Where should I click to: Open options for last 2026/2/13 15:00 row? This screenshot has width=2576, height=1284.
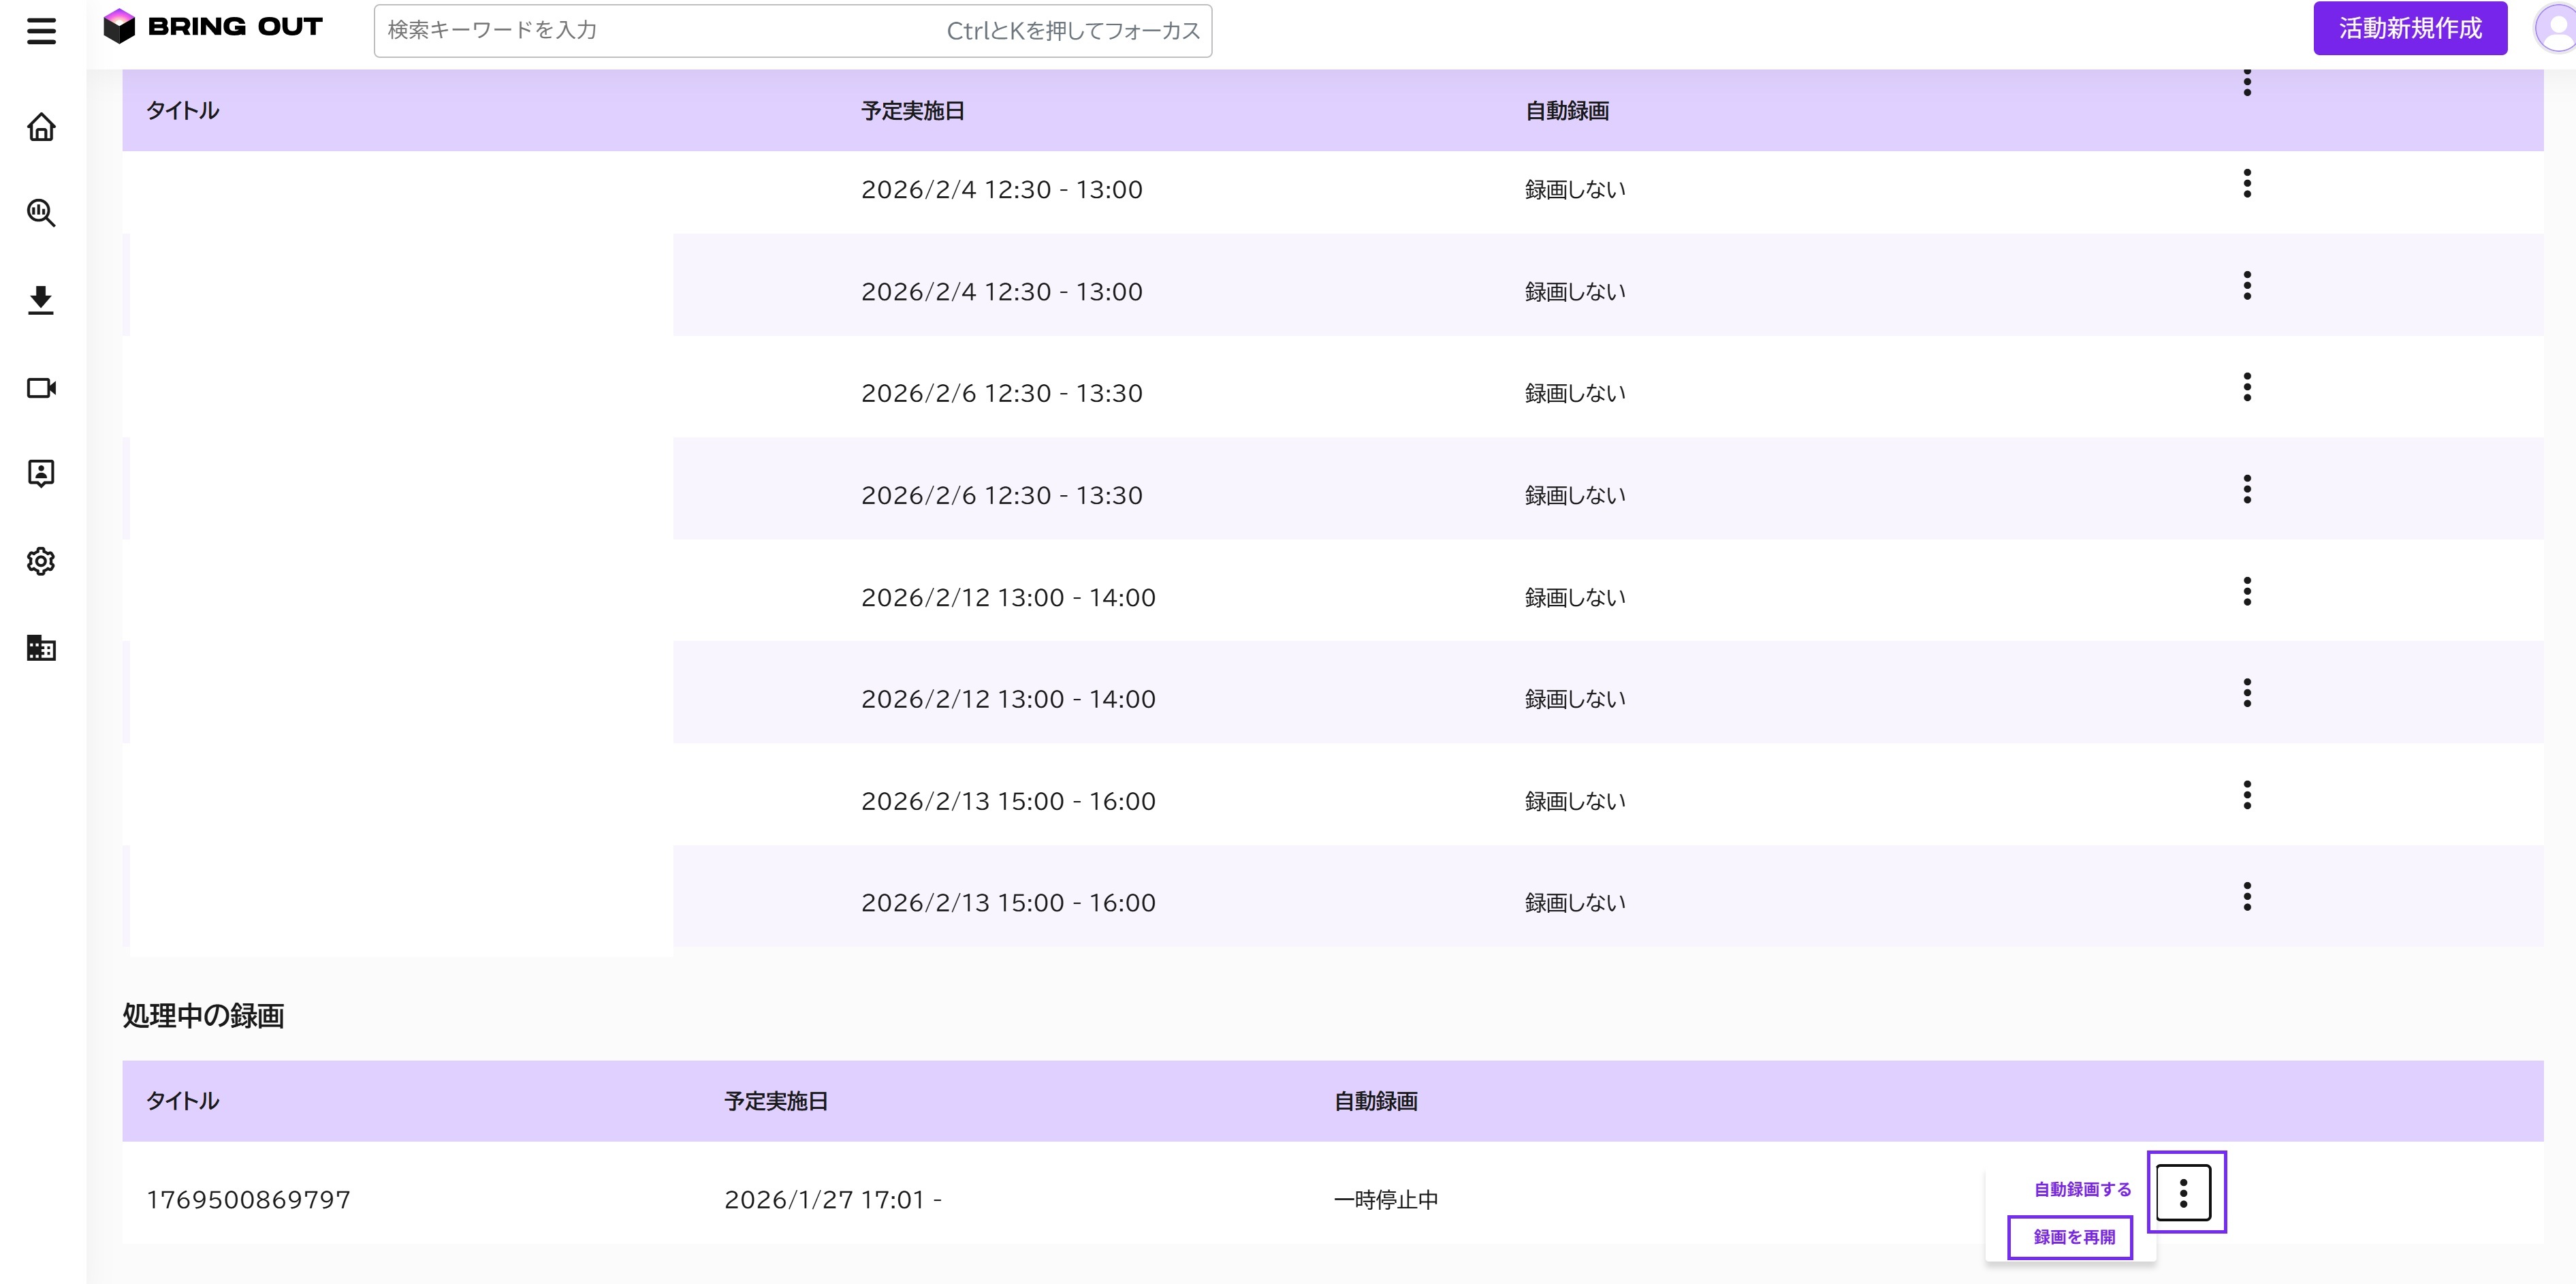(x=2247, y=896)
